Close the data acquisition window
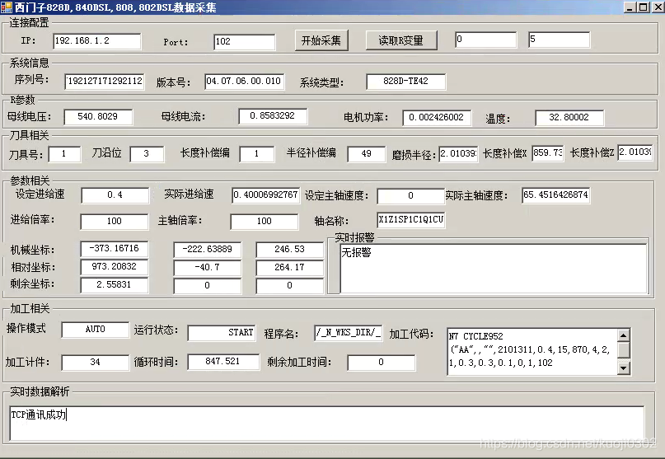 click(x=658, y=7)
